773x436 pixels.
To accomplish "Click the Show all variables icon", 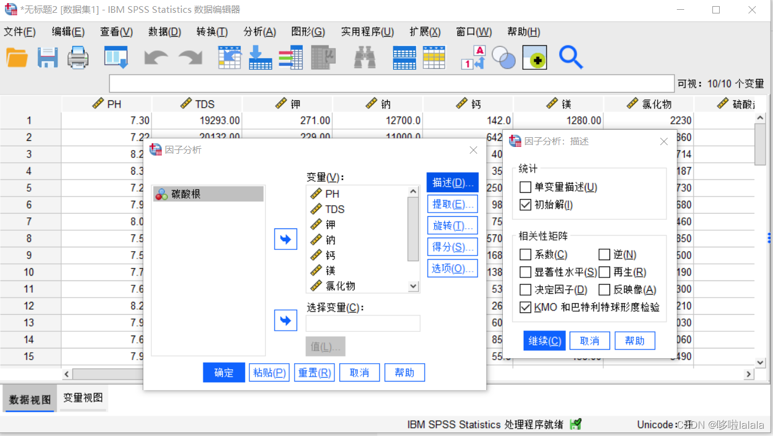I will click(x=535, y=58).
